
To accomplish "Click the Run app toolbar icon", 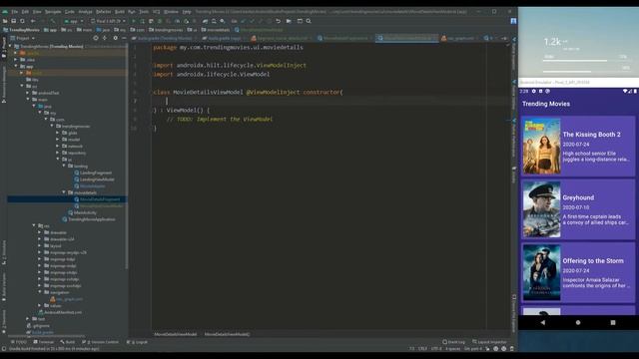I will [133, 21].
